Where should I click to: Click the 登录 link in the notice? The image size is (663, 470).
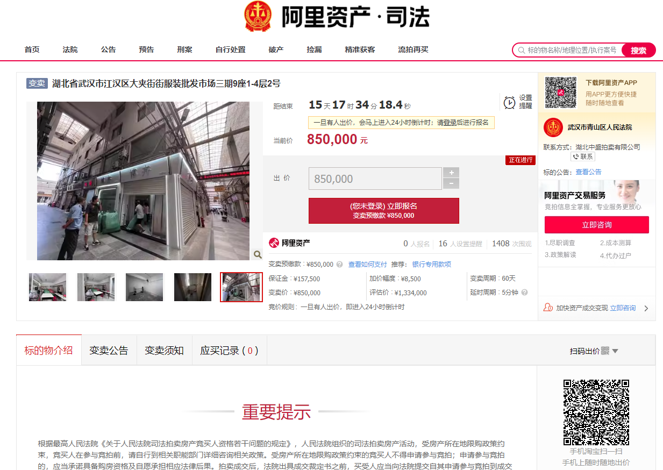pyautogui.click(x=450, y=123)
